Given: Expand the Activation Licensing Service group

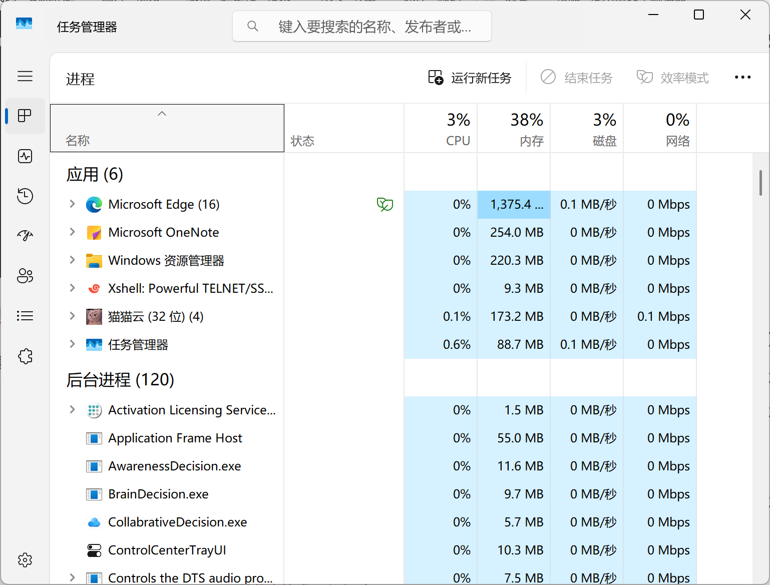Looking at the screenshot, I should click(72, 409).
